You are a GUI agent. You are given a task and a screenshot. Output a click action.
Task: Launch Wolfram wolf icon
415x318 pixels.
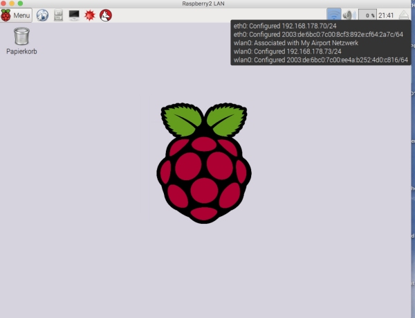tap(106, 15)
